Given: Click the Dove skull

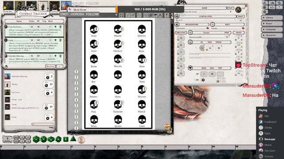Looking at the screenshot, I should (118, 90).
